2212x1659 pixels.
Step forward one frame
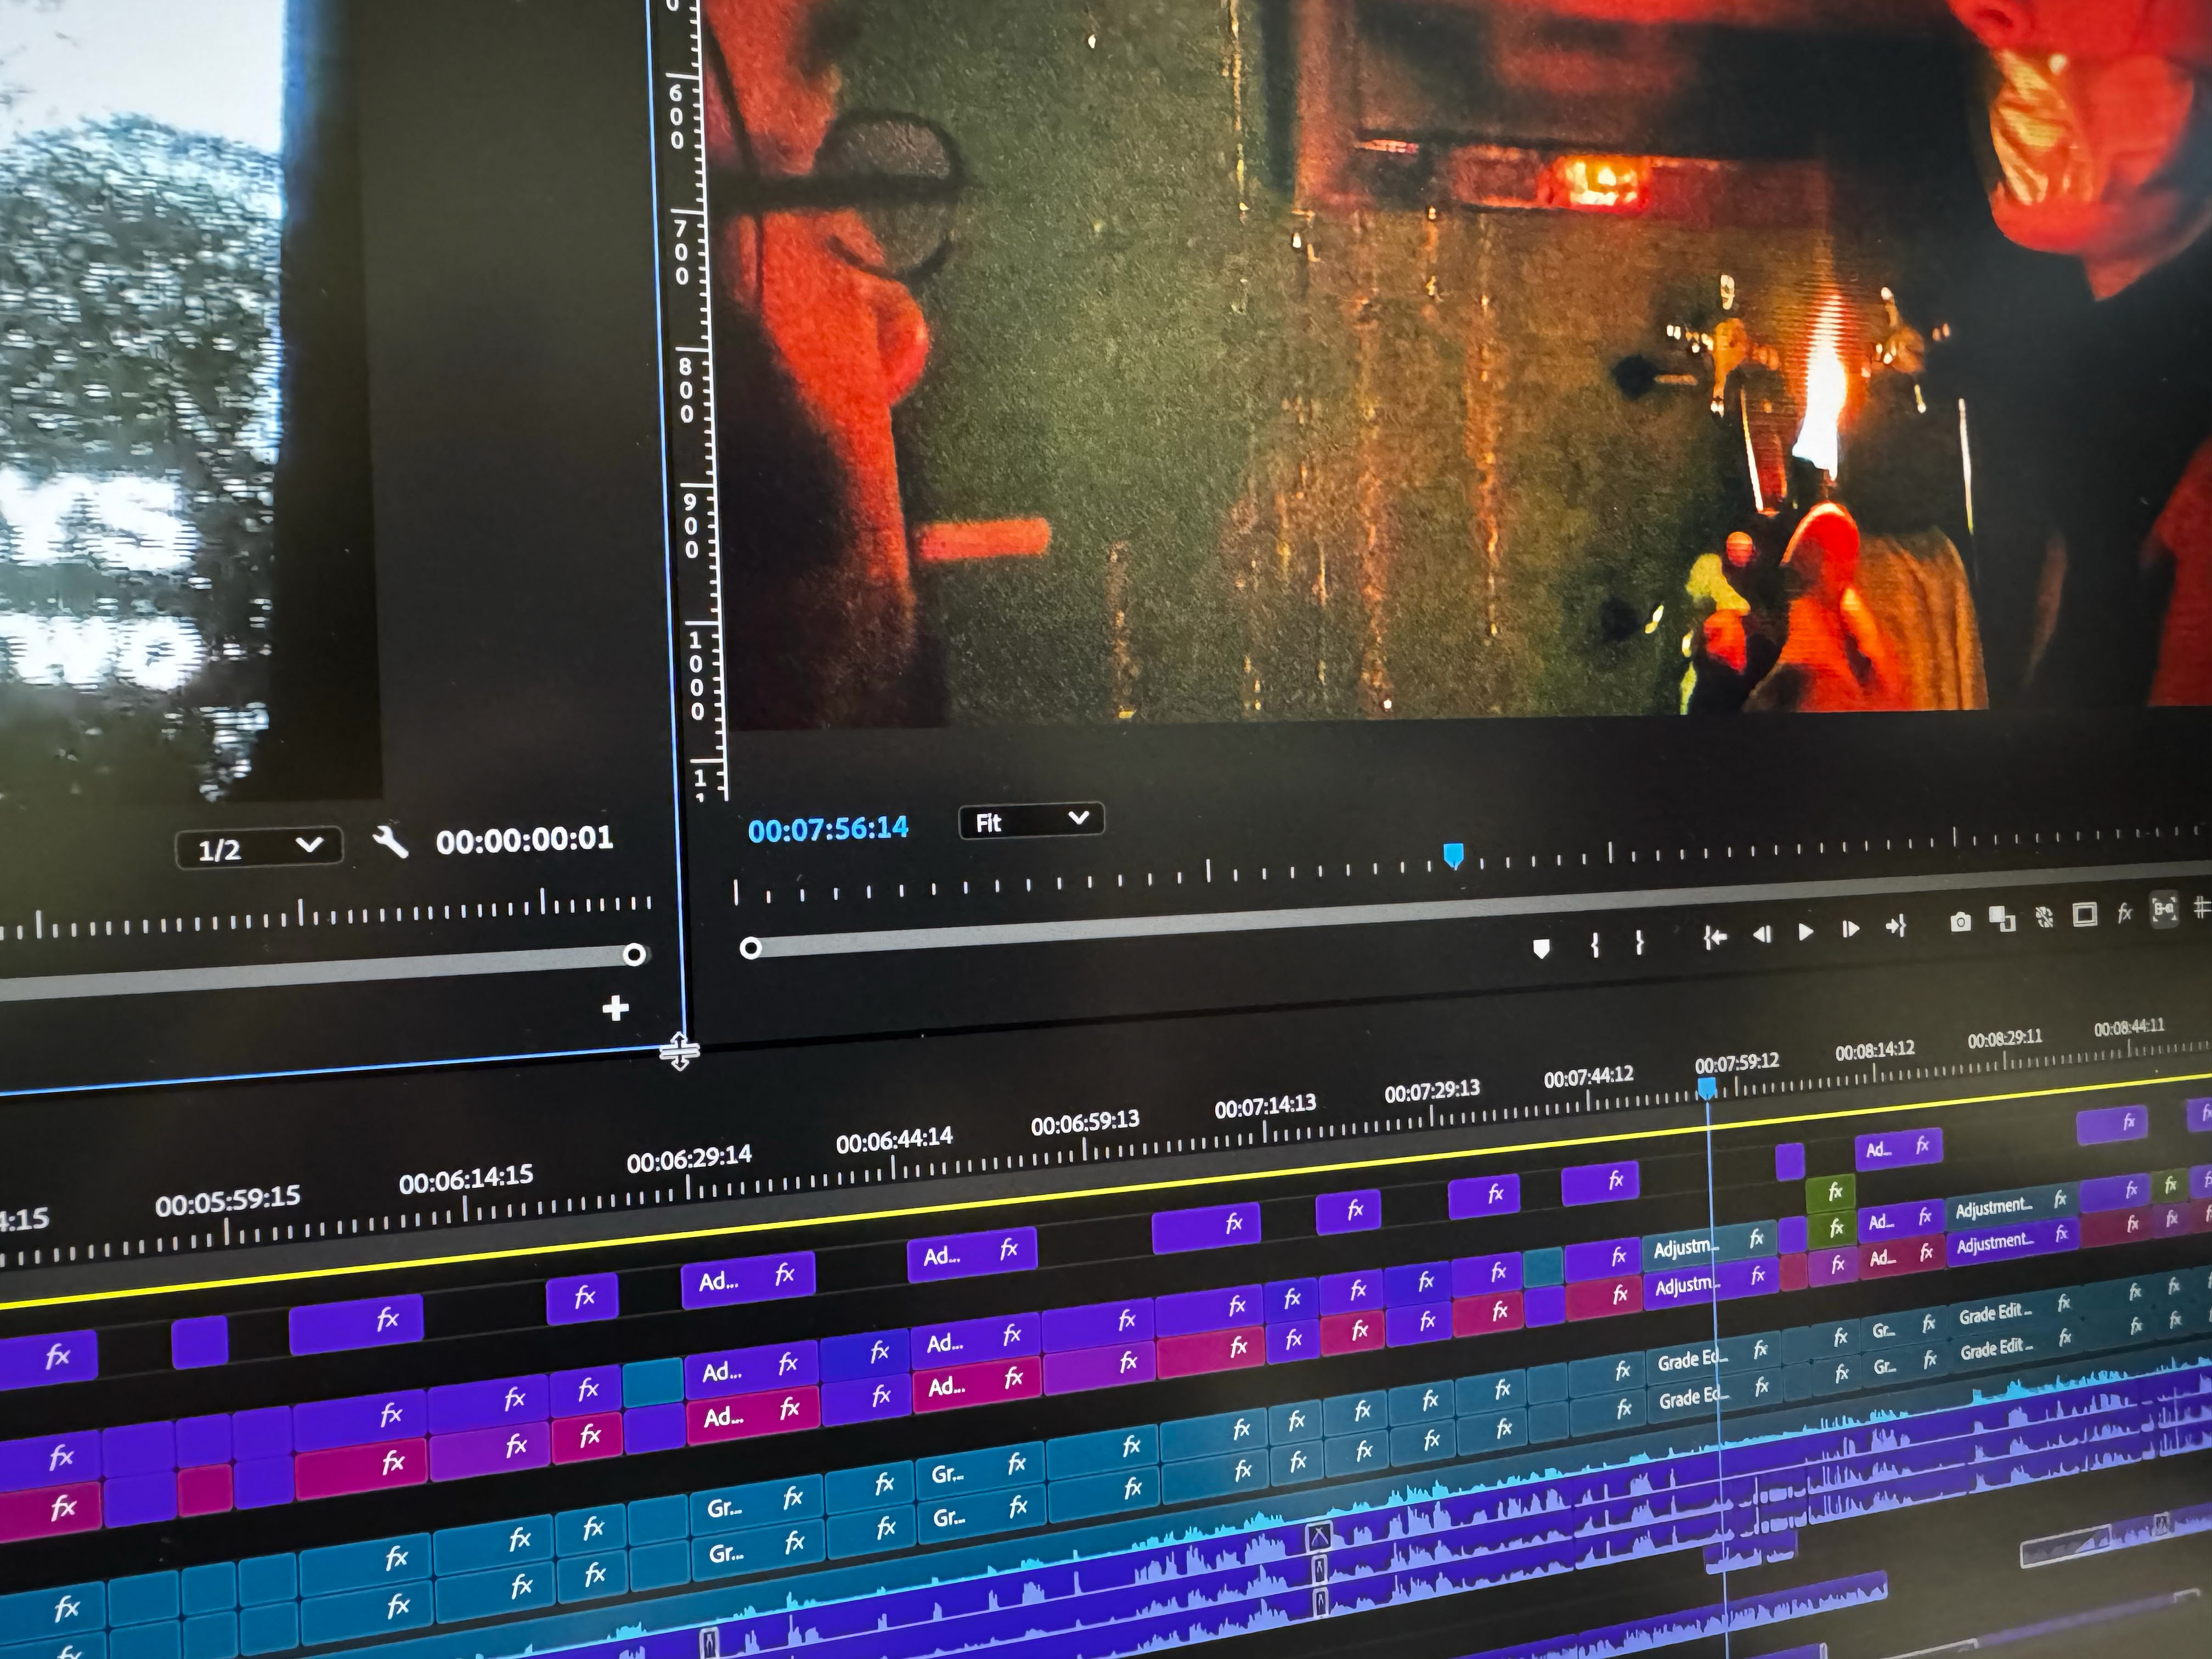(1850, 929)
